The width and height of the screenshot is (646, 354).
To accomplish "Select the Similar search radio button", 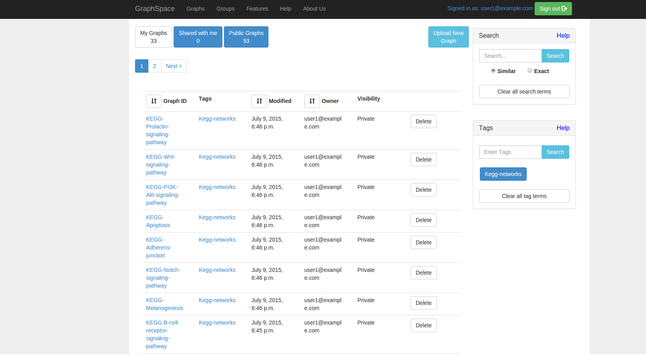I will tap(493, 70).
